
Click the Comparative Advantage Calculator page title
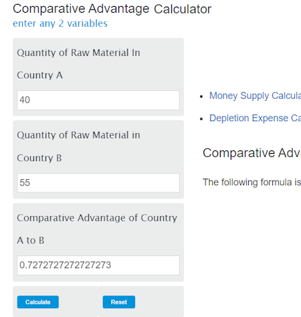(x=112, y=9)
